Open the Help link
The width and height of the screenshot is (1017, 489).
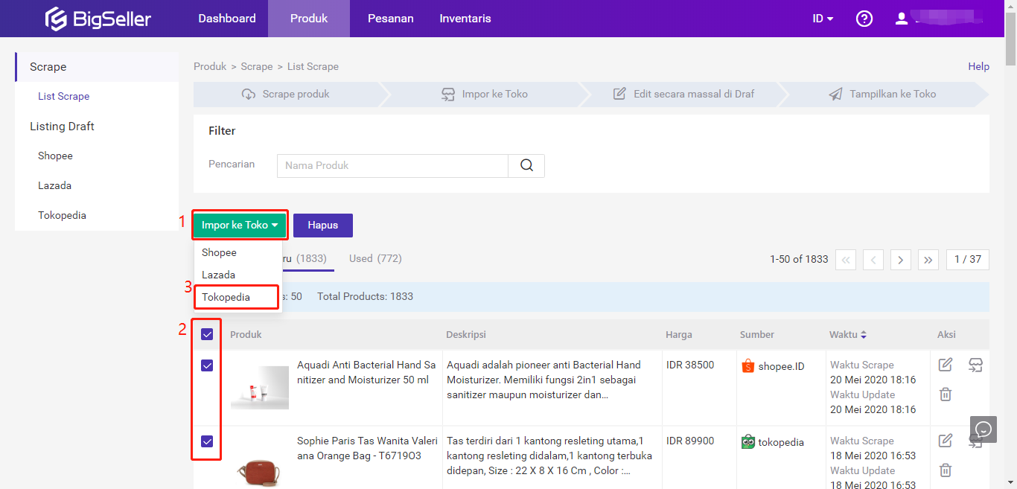(x=978, y=66)
